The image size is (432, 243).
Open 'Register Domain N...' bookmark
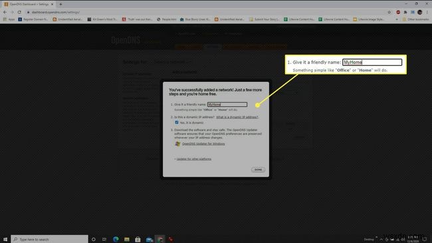pyautogui.click(x=33, y=19)
